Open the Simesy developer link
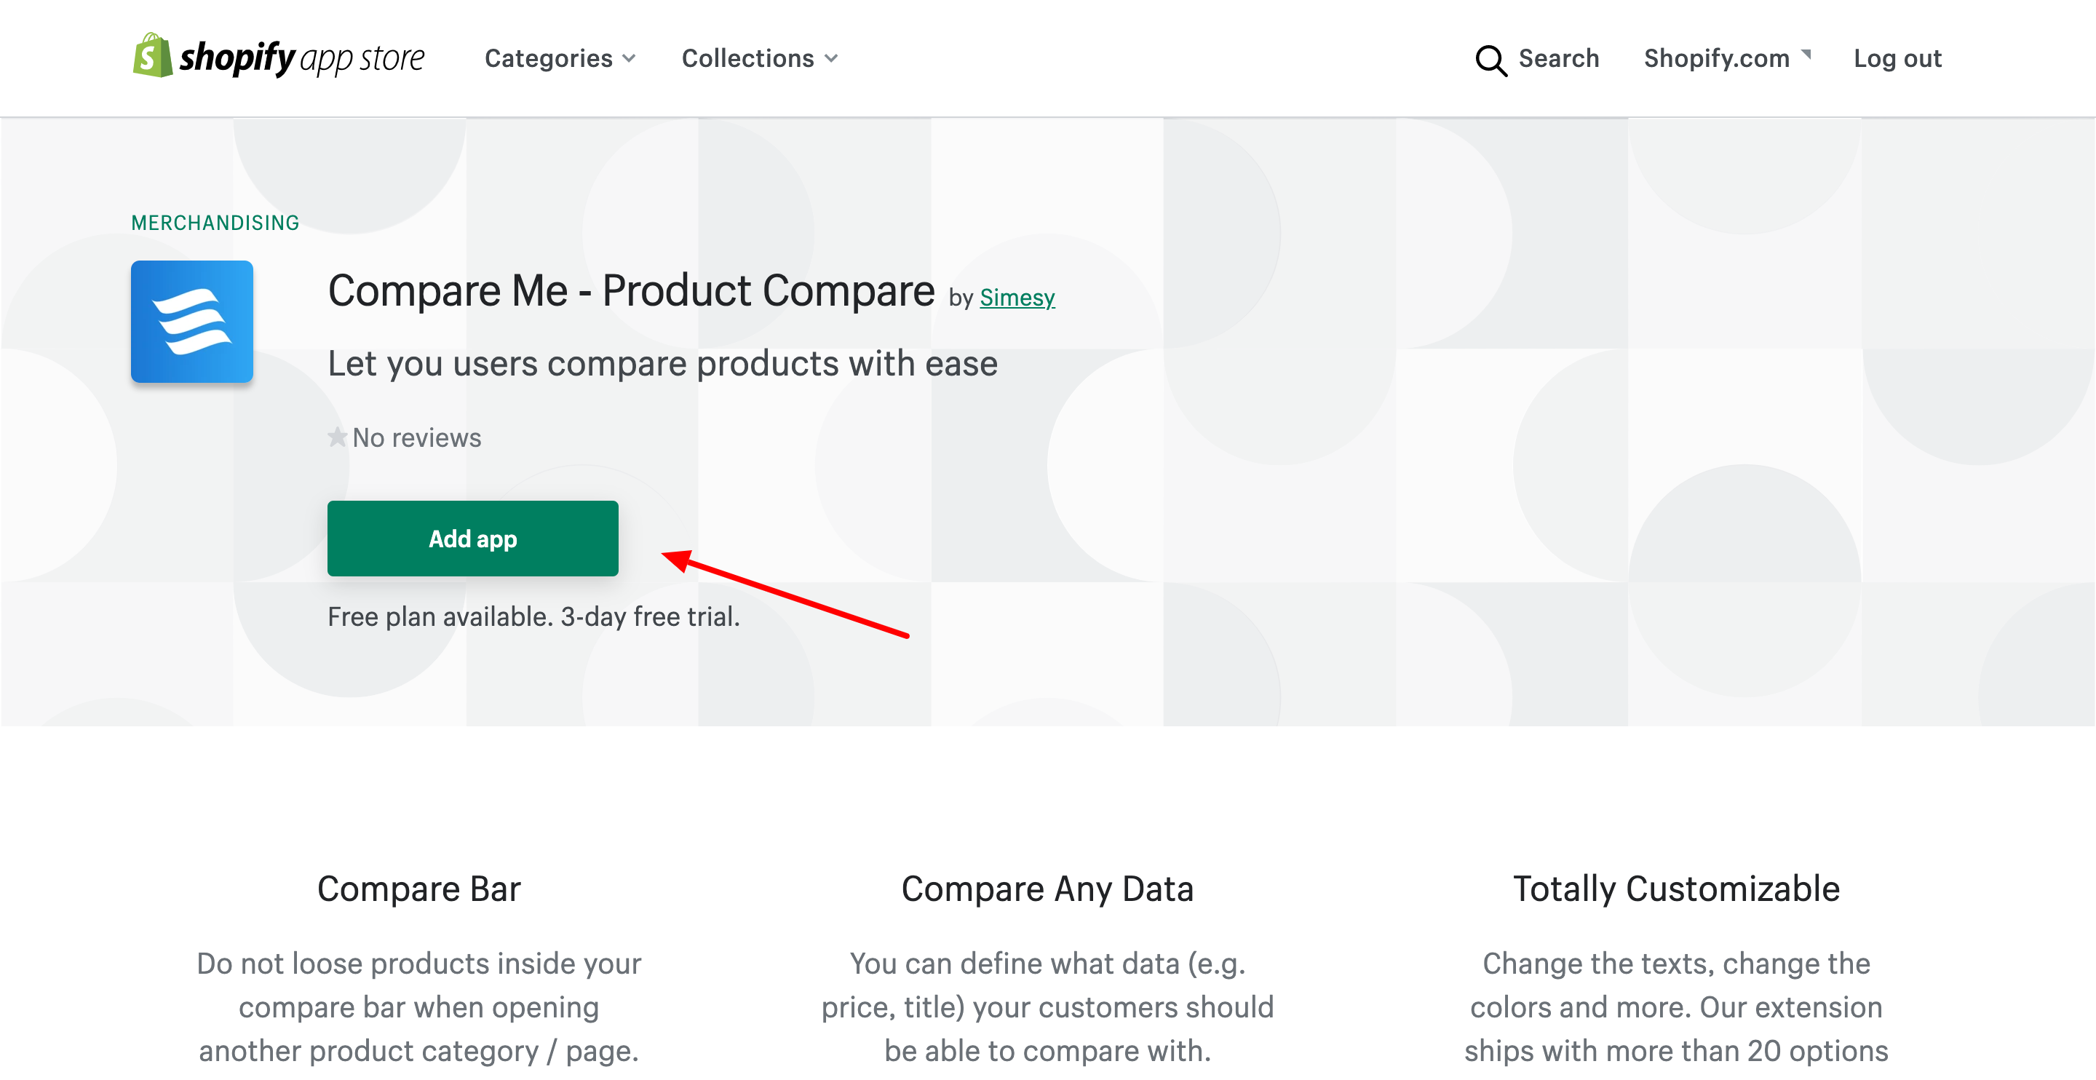Screen dimensions: 2096x1080 1016,298
